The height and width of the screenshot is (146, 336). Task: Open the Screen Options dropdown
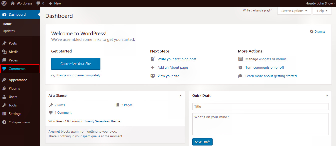pyautogui.click(x=294, y=11)
